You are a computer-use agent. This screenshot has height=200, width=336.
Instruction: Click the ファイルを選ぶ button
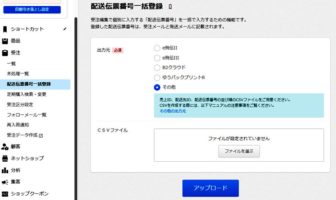(239, 151)
